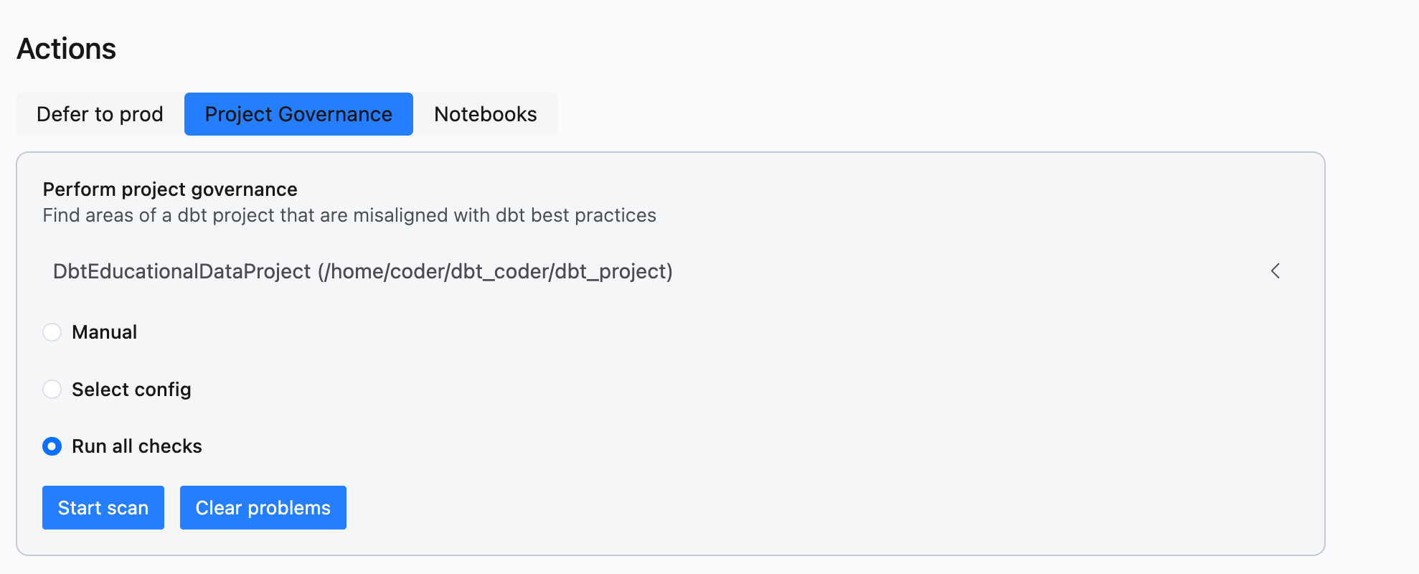The width and height of the screenshot is (1419, 574).
Task: Enable the Run all checks radio button
Action: tap(52, 446)
